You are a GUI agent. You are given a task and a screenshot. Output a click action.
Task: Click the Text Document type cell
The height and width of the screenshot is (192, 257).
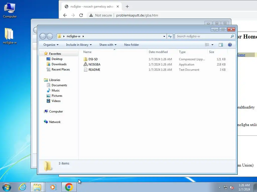click(189, 69)
